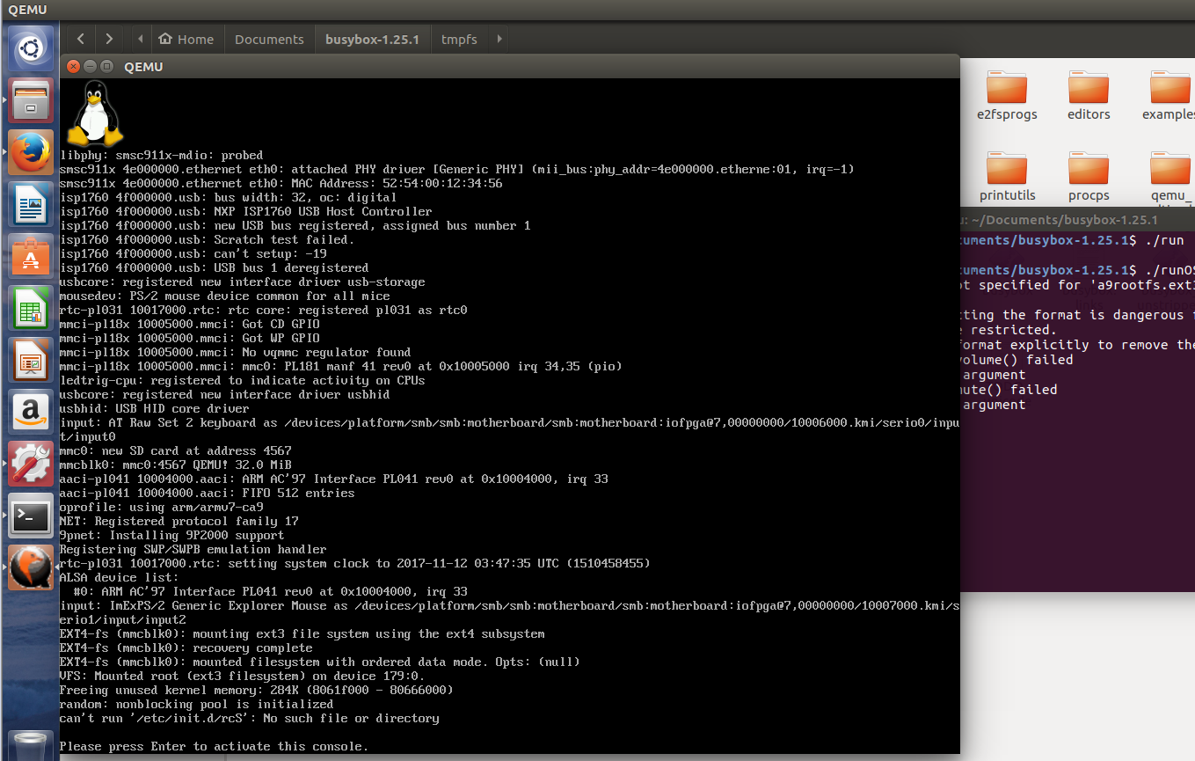
Task: Click 'Please press Enter to activate this console' line
Action: click(x=214, y=746)
